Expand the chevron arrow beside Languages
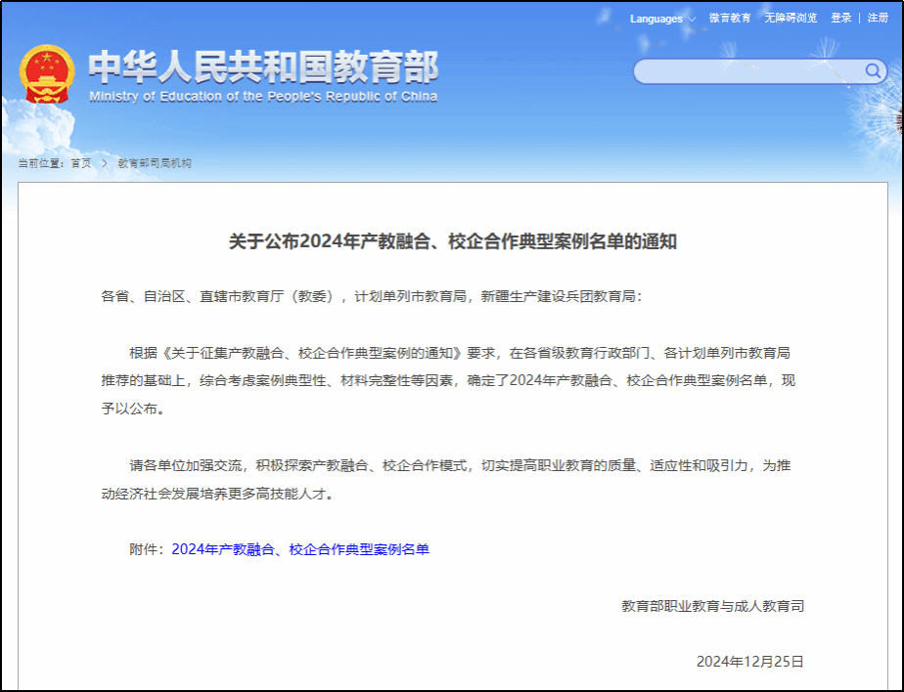Viewport: 904px width, 692px height. click(x=692, y=20)
